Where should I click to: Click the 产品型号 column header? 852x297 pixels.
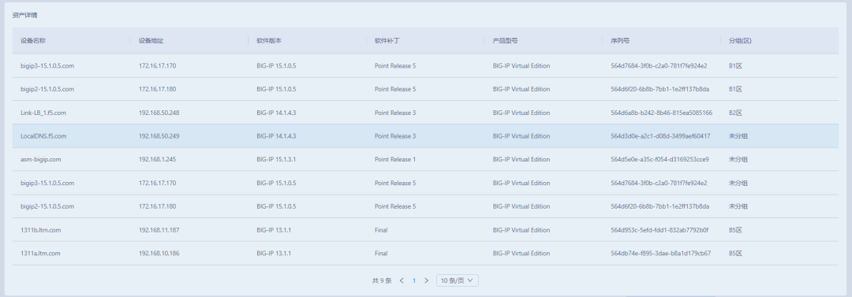point(506,41)
